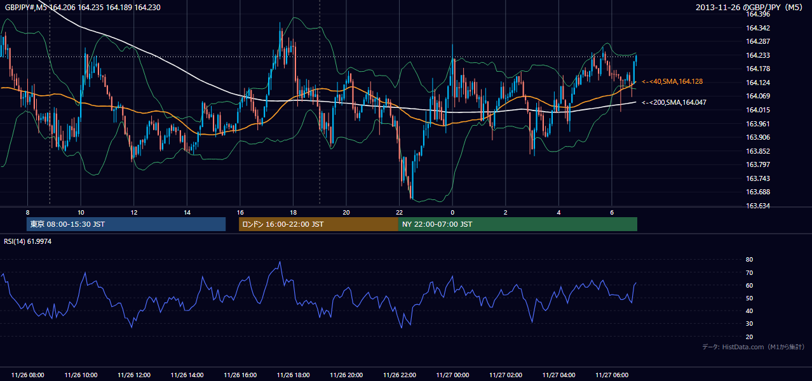Viewport: 812px width, 381px height.
Task: Click hour label 10 under the price chart
Action: (81, 212)
